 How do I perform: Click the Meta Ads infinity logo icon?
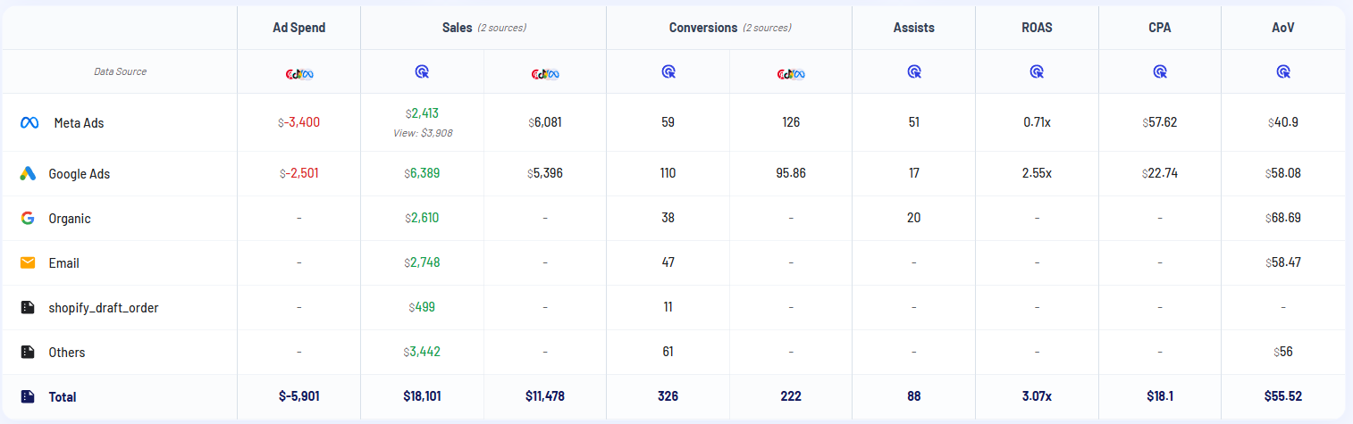pos(29,122)
